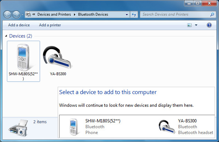This screenshot has width=219, height=142.
Task: Change view using the view icon
Action: point(189,25)
